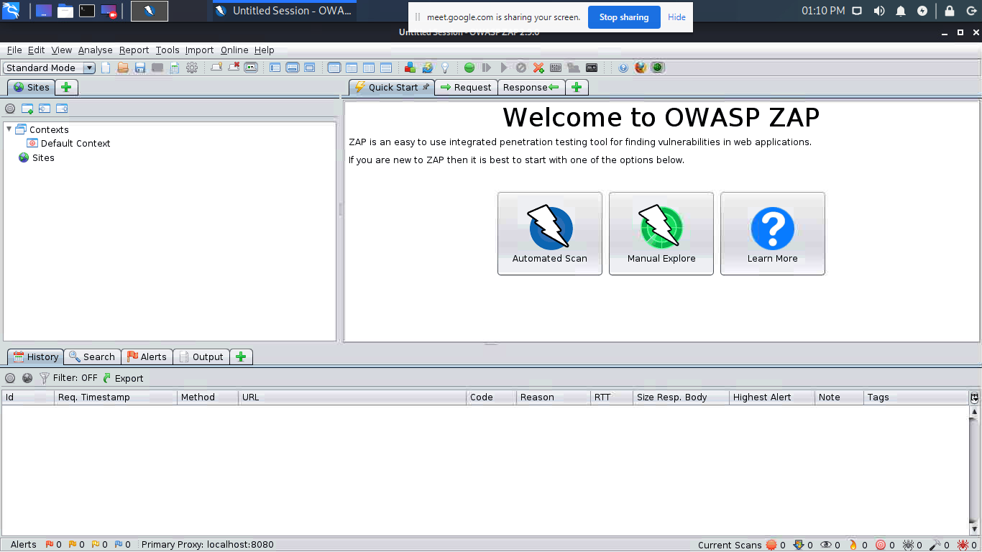Click the red X custom breakpoint icon
This screenshot has width=982, height=552.
coord(538,68)
